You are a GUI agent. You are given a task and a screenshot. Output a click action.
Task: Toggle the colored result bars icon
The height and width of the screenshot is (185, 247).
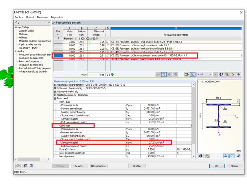193,74
